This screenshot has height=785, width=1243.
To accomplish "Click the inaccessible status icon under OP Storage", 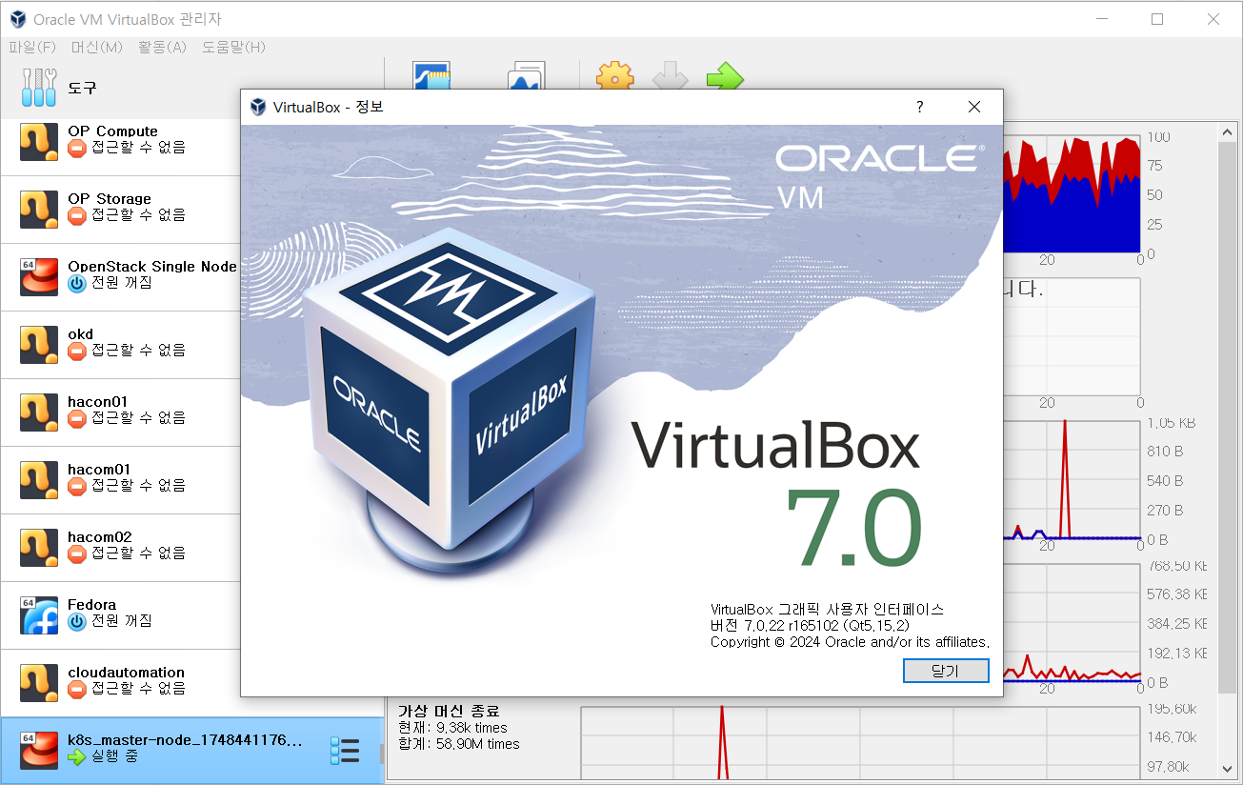I will pos(77,215).
